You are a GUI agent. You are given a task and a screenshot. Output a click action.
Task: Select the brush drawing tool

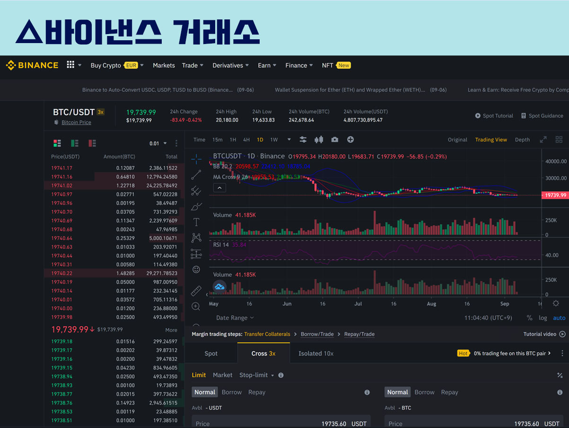[x=196, y=206]
